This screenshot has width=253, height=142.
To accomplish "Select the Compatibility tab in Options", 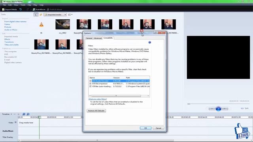I will [108, 38].
